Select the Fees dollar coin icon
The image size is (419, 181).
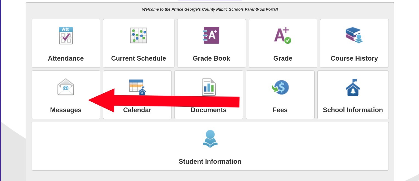click(280, 87)
